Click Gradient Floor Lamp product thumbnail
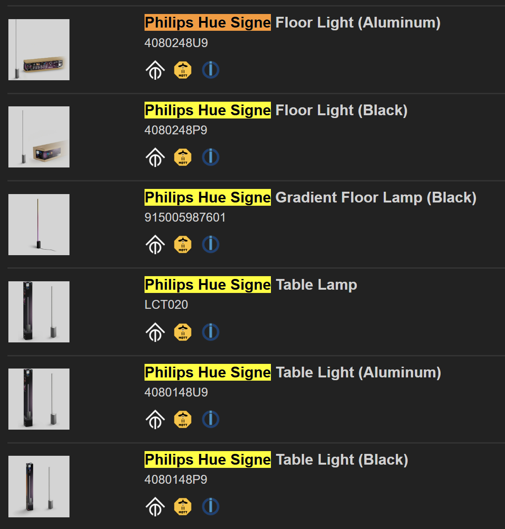This screenshot has height=529, width=505. coord(39,224)
